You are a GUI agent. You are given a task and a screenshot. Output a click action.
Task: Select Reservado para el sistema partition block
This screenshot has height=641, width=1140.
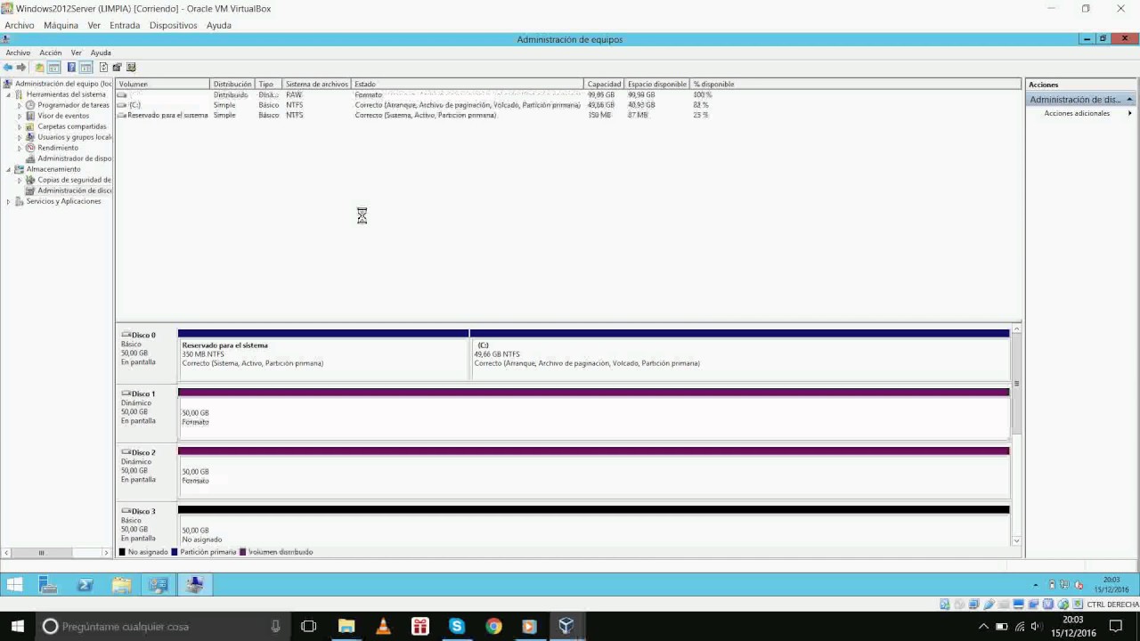(323, 355)
